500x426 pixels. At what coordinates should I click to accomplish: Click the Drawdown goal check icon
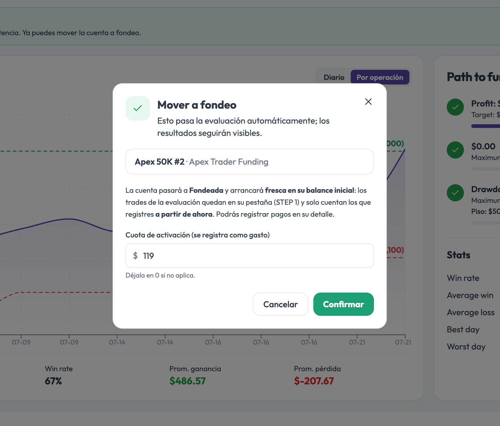tap(455, 193)
